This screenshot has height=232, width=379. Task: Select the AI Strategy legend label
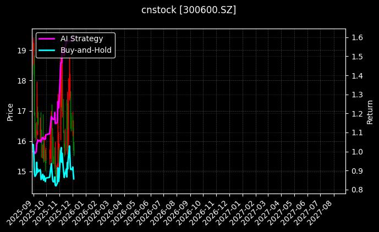coord(81,38)
